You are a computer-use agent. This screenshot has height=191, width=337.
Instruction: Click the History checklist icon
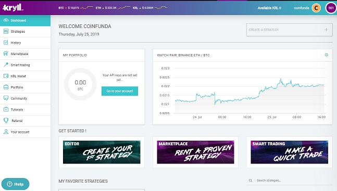(x=6, y=43)
